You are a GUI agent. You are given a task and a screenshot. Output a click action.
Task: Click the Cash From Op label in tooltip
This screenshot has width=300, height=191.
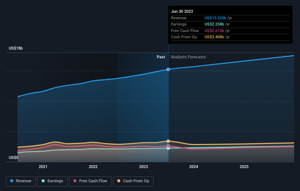coord(184,37)
